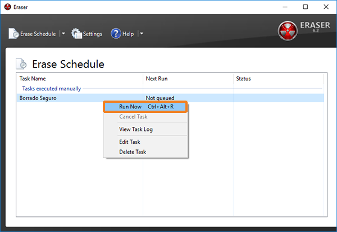Collapse the Tasks executed manually group

pyautogui.click(x=51, y=88)
